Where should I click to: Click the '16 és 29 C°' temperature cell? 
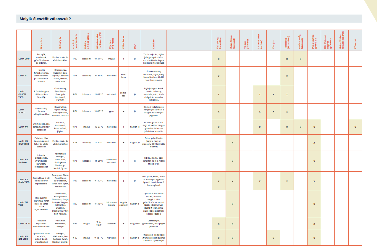pyautogui.click(x=99, y=224)
